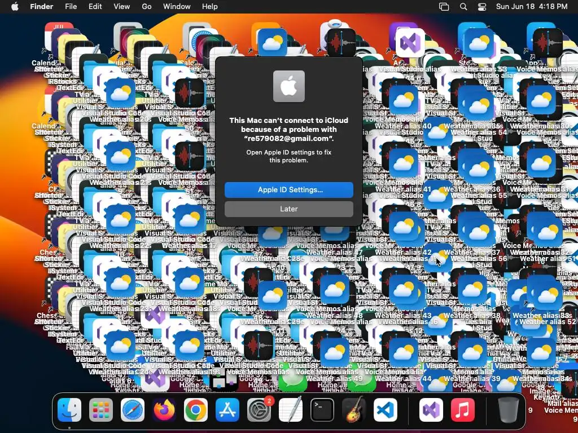Viewport: 578px width, 433px height.
Task: Select the 'Weather alias 53' label
Action: click(x=479, y=69)
